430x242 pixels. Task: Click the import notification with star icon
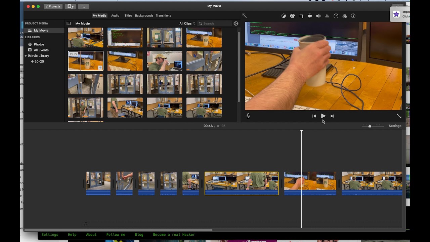pos(400,14)
